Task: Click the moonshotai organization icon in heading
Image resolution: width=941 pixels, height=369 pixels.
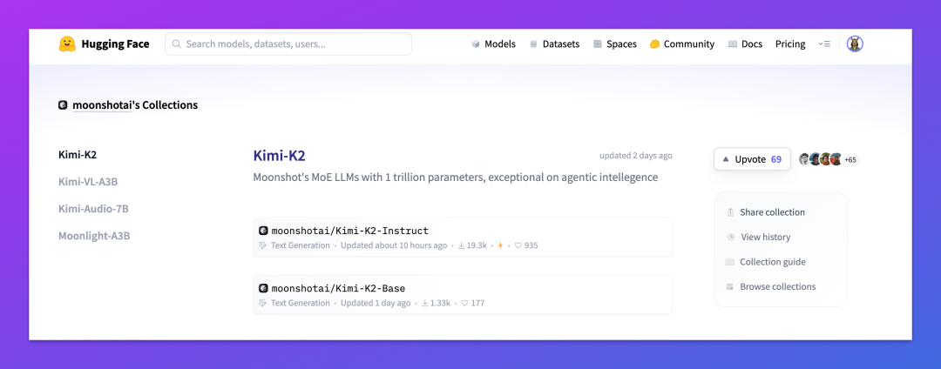Action: pos(63,104)
